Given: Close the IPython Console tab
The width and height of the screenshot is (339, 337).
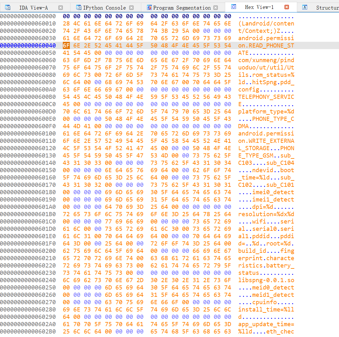Looking at the screenshot, I should click(x=131, y=8).
